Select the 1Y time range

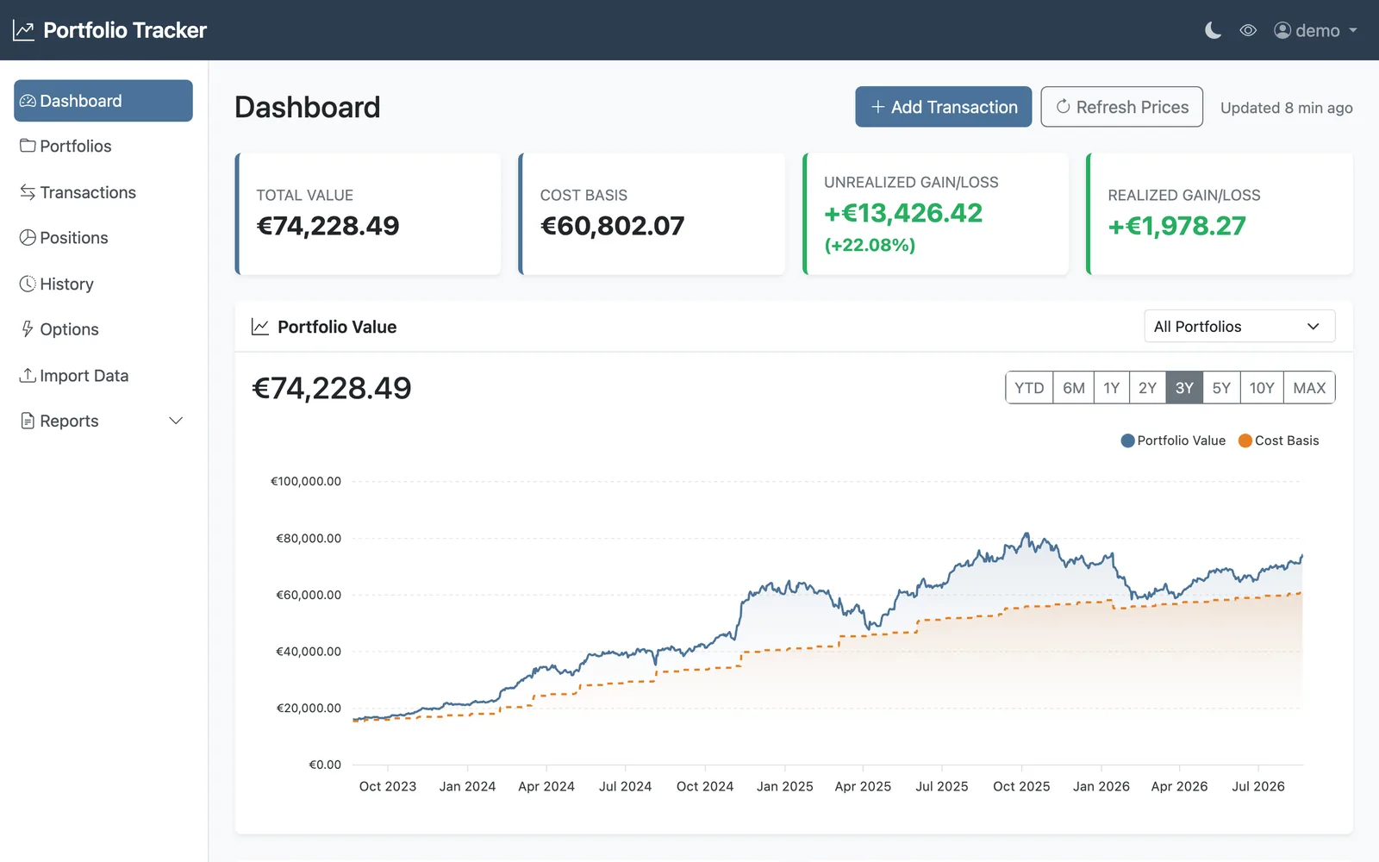click(x=1112, y=388)
